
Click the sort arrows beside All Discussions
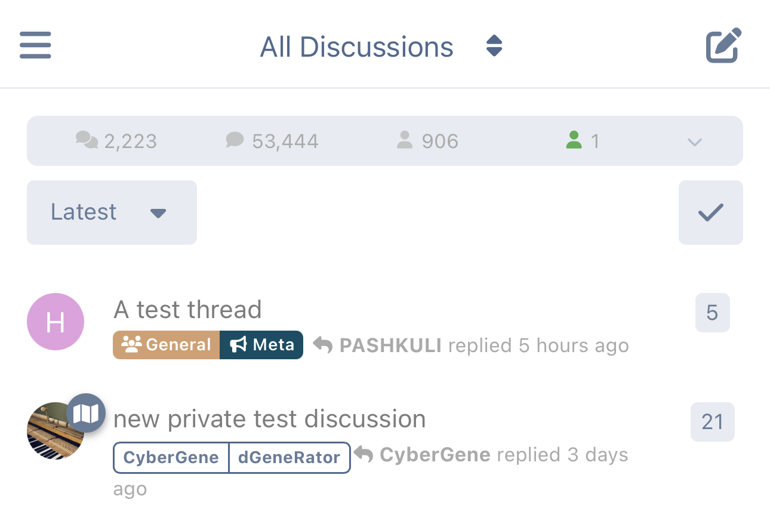[494, 46]
